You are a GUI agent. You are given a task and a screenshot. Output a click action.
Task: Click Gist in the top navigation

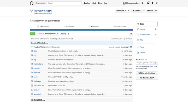[94, 3]
